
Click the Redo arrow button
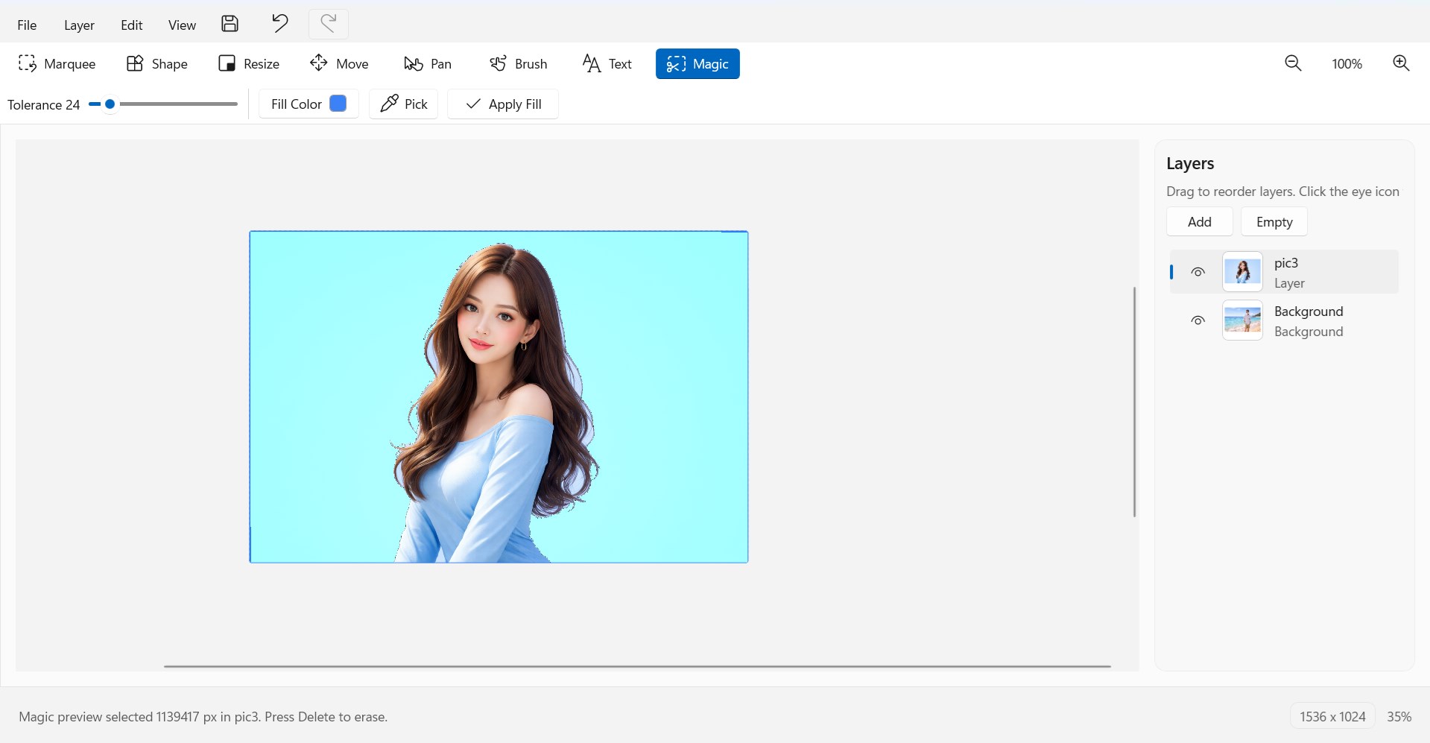pos(328,24)
